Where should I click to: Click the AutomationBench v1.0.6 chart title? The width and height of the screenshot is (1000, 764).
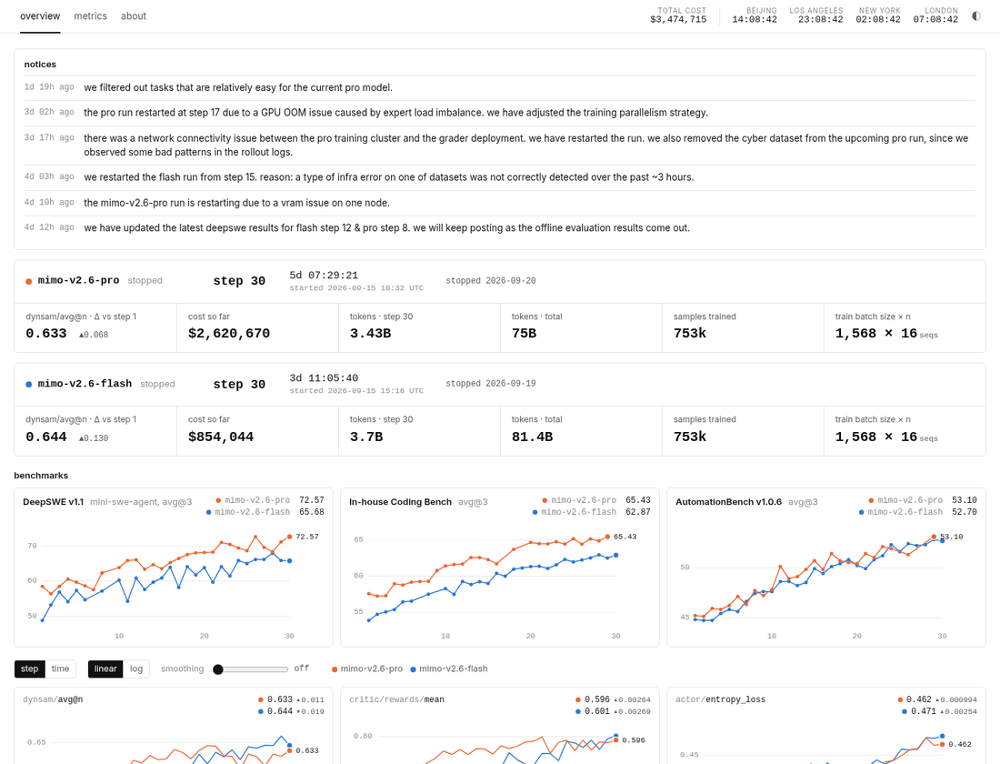coord(728,502)
